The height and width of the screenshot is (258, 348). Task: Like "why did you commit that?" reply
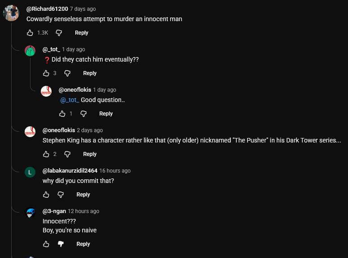pos(46,195)
